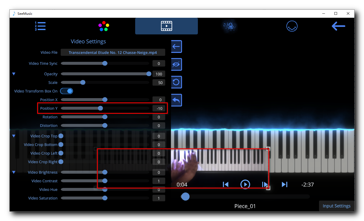
Task: Click the Position Y slider handle
Action: click(x=100, y=108)
